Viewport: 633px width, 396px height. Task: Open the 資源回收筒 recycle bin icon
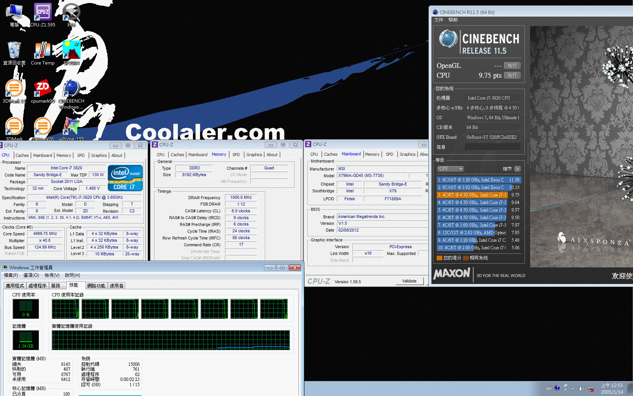(x=14, y=53)
